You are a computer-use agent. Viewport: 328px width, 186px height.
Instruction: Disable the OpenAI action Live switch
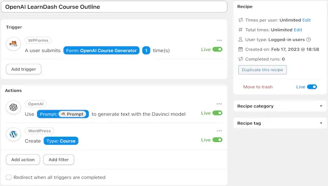[x=218, y=113]
